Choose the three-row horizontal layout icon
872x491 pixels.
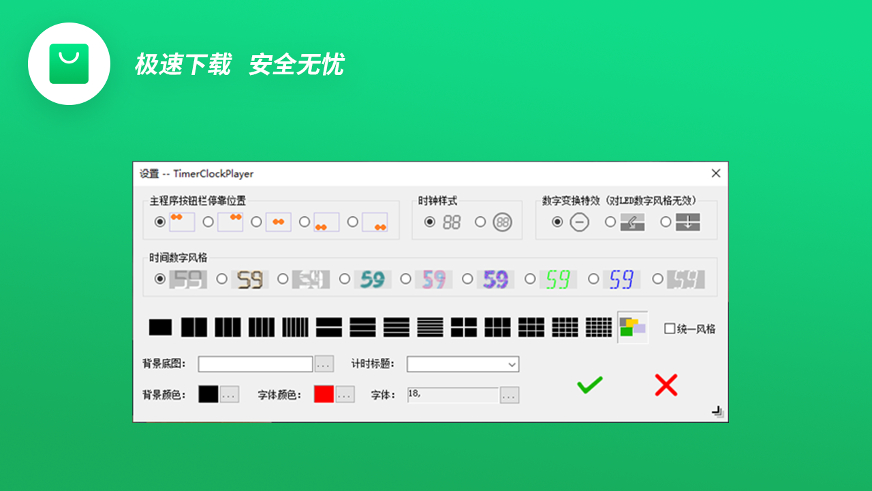[x=362, y=328]
